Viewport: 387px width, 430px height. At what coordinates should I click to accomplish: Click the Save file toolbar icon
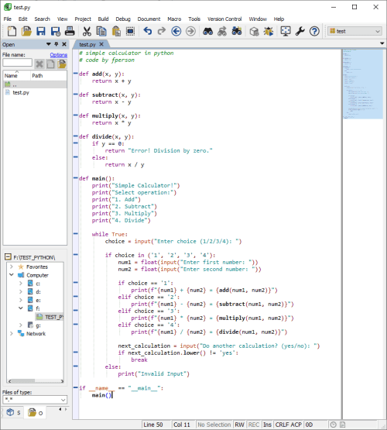point(41,31)
